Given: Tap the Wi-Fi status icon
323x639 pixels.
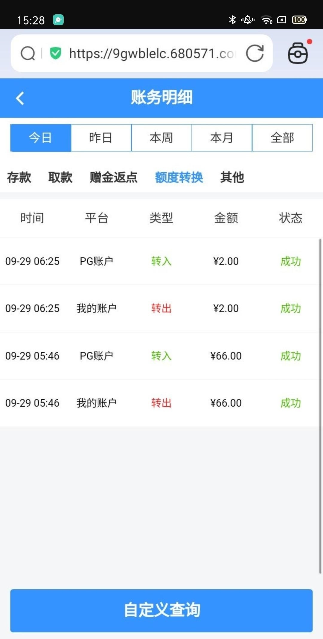Looking at the screenshot, I should pyautogui.click(x=266, y=20).
